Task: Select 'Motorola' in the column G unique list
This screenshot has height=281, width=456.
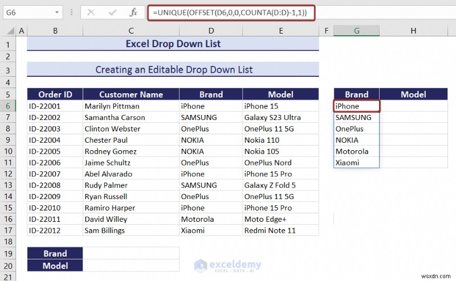Action: [357, 151]
